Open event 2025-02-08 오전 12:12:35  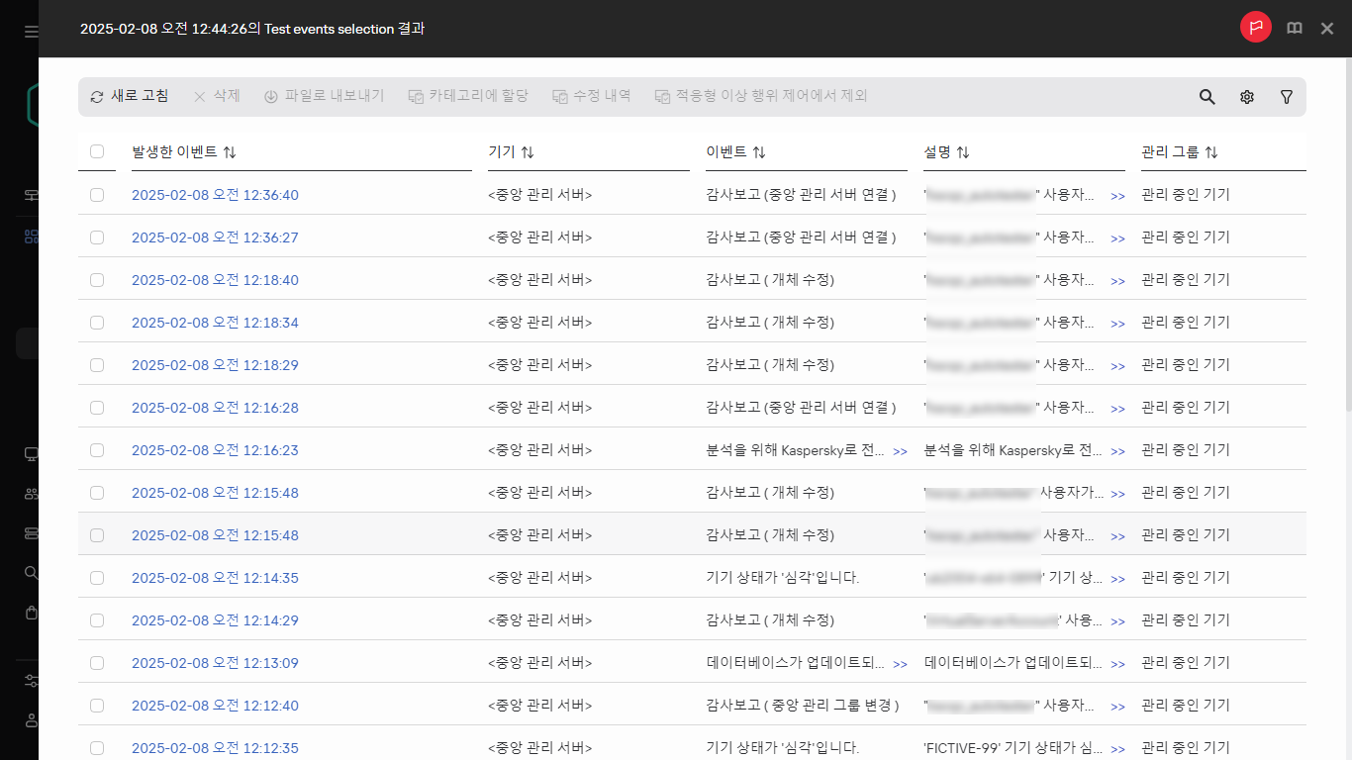click(x=215, y=748)
